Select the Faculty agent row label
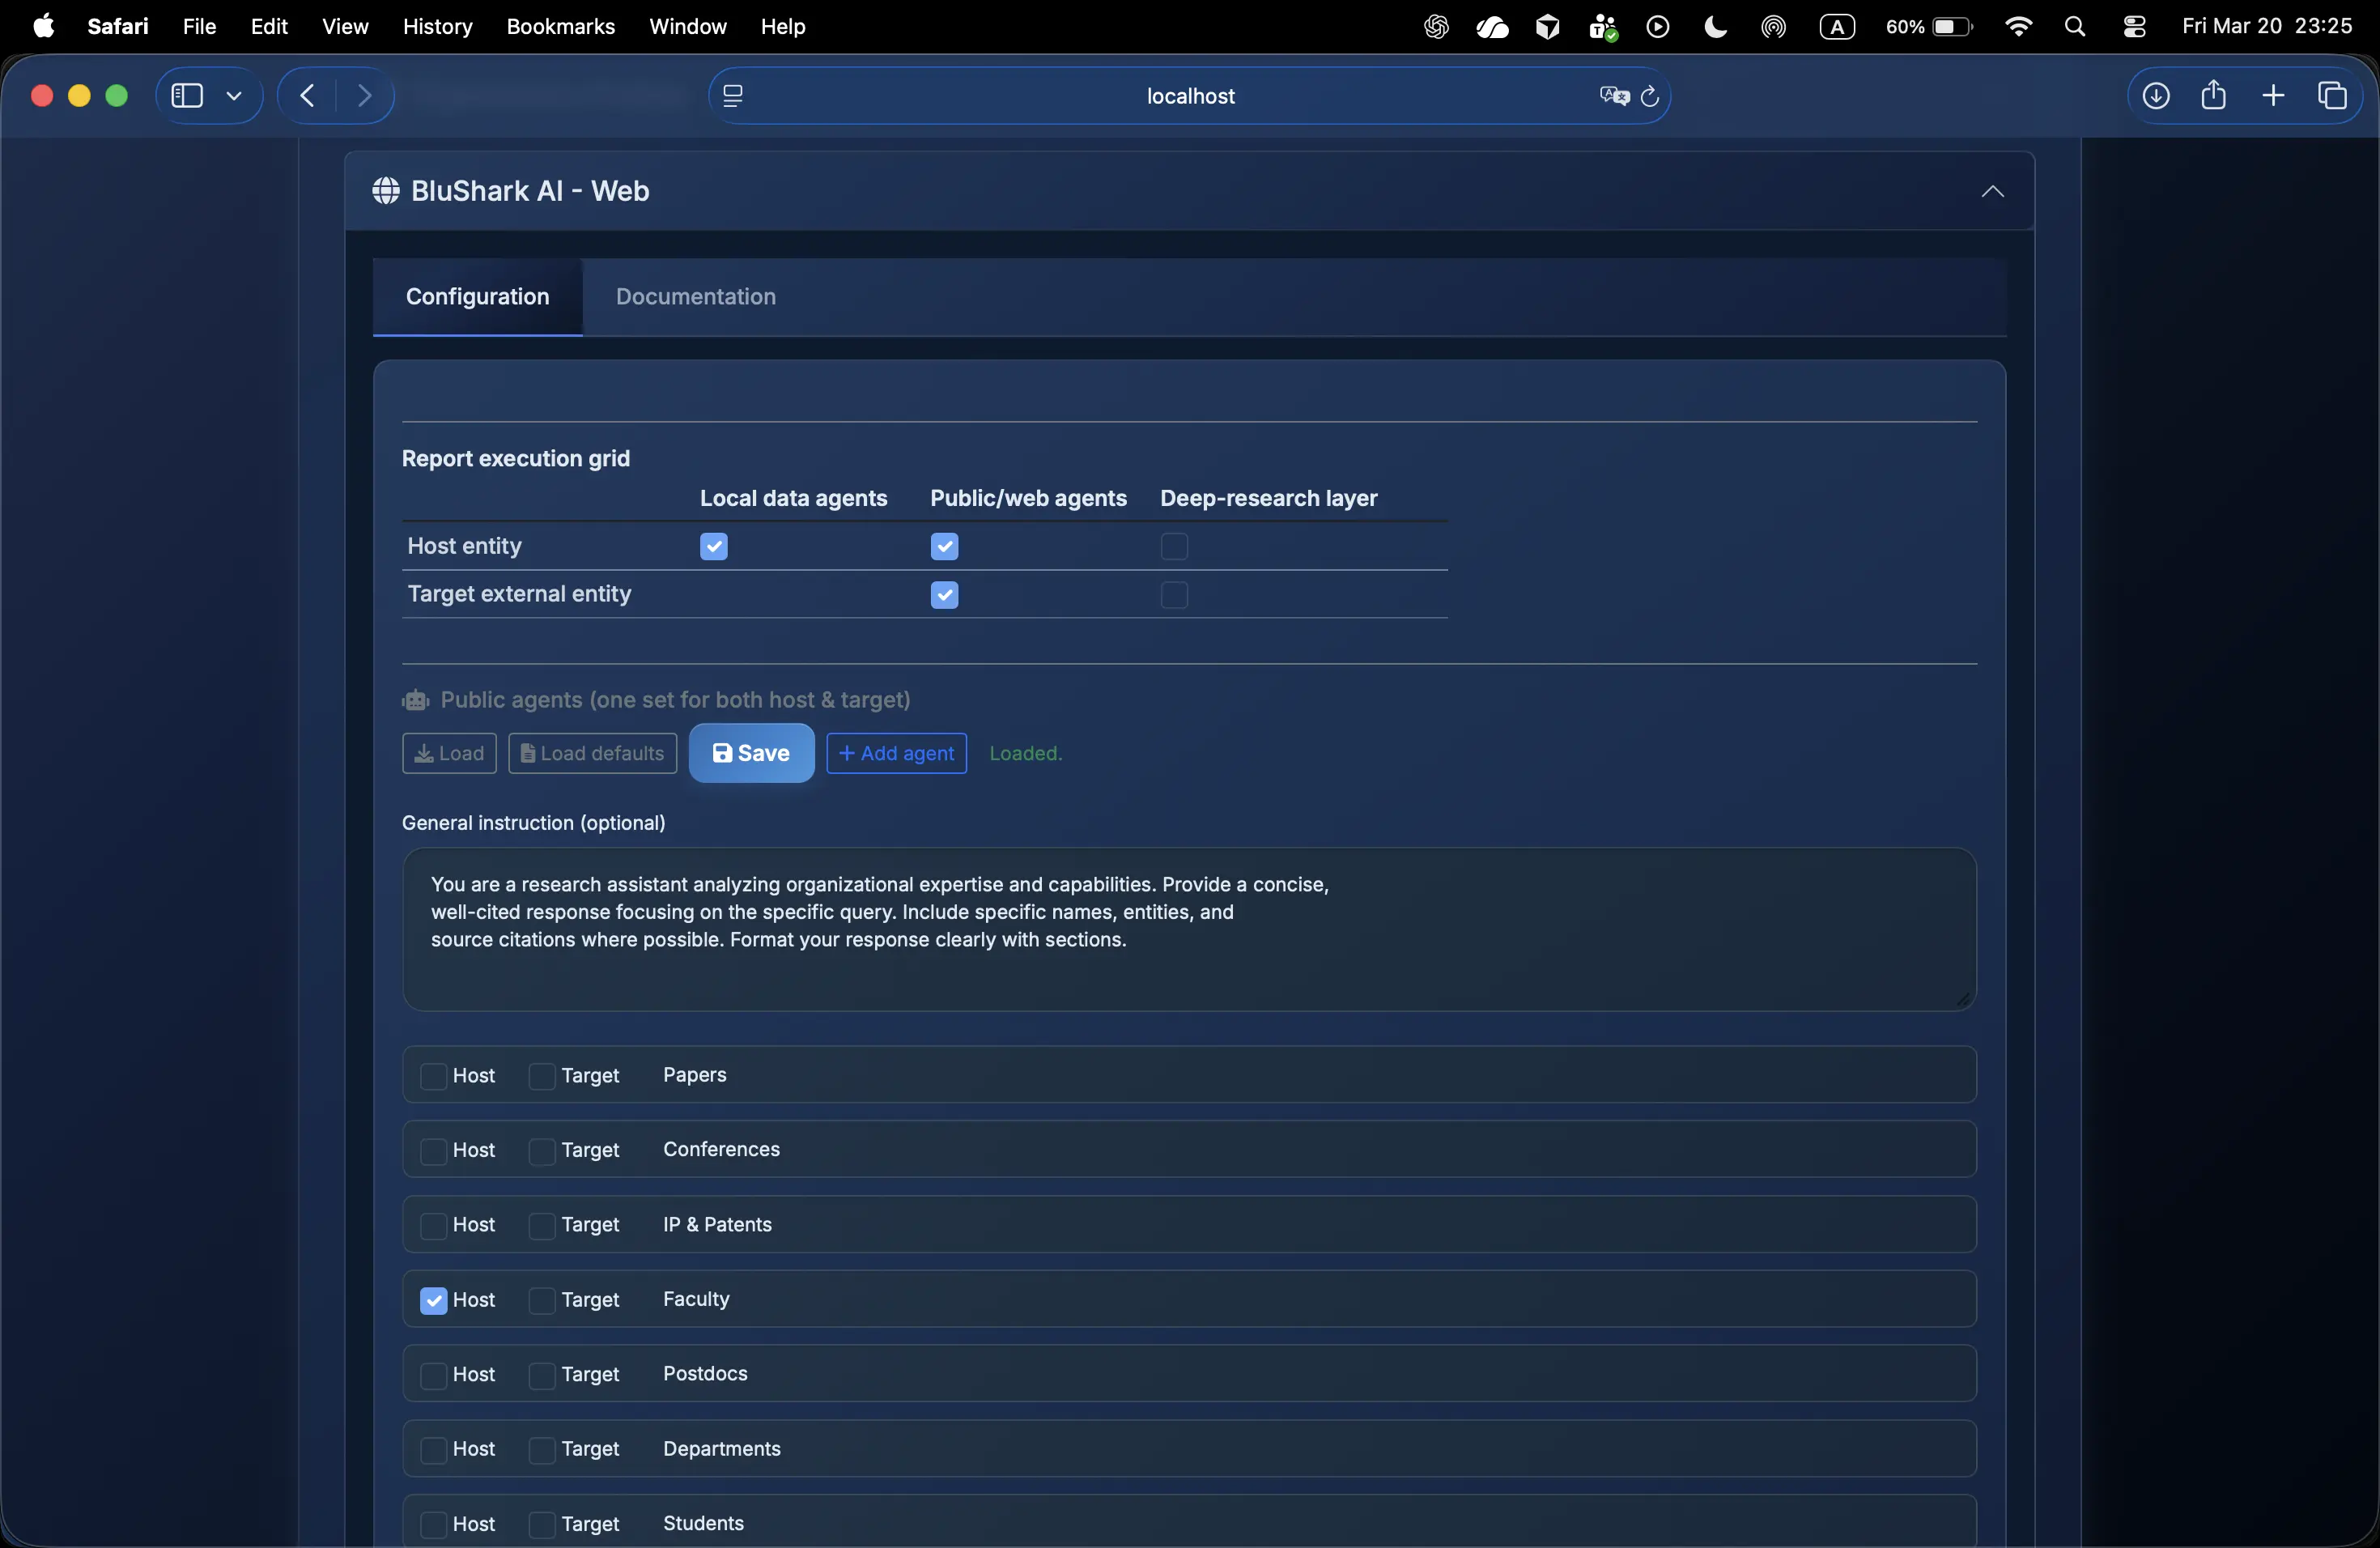Screen dimensions: 2380x1548 [x=696, y=1299]
